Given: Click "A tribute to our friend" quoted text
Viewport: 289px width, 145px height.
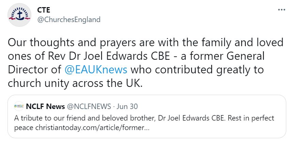Looking at the screenshot, I should pyautogui.click(x=48, y=119).
